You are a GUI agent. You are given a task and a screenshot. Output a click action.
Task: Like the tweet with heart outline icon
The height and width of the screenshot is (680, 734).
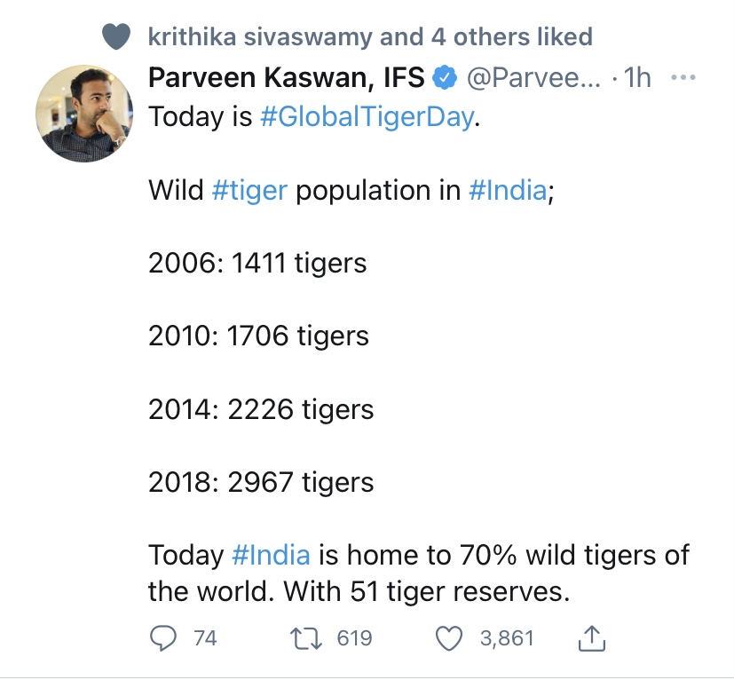tap(449, 639)
